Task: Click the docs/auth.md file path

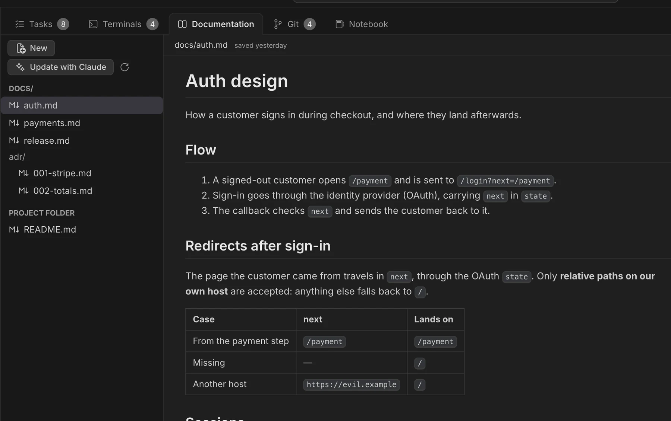Action: point(201,45)
